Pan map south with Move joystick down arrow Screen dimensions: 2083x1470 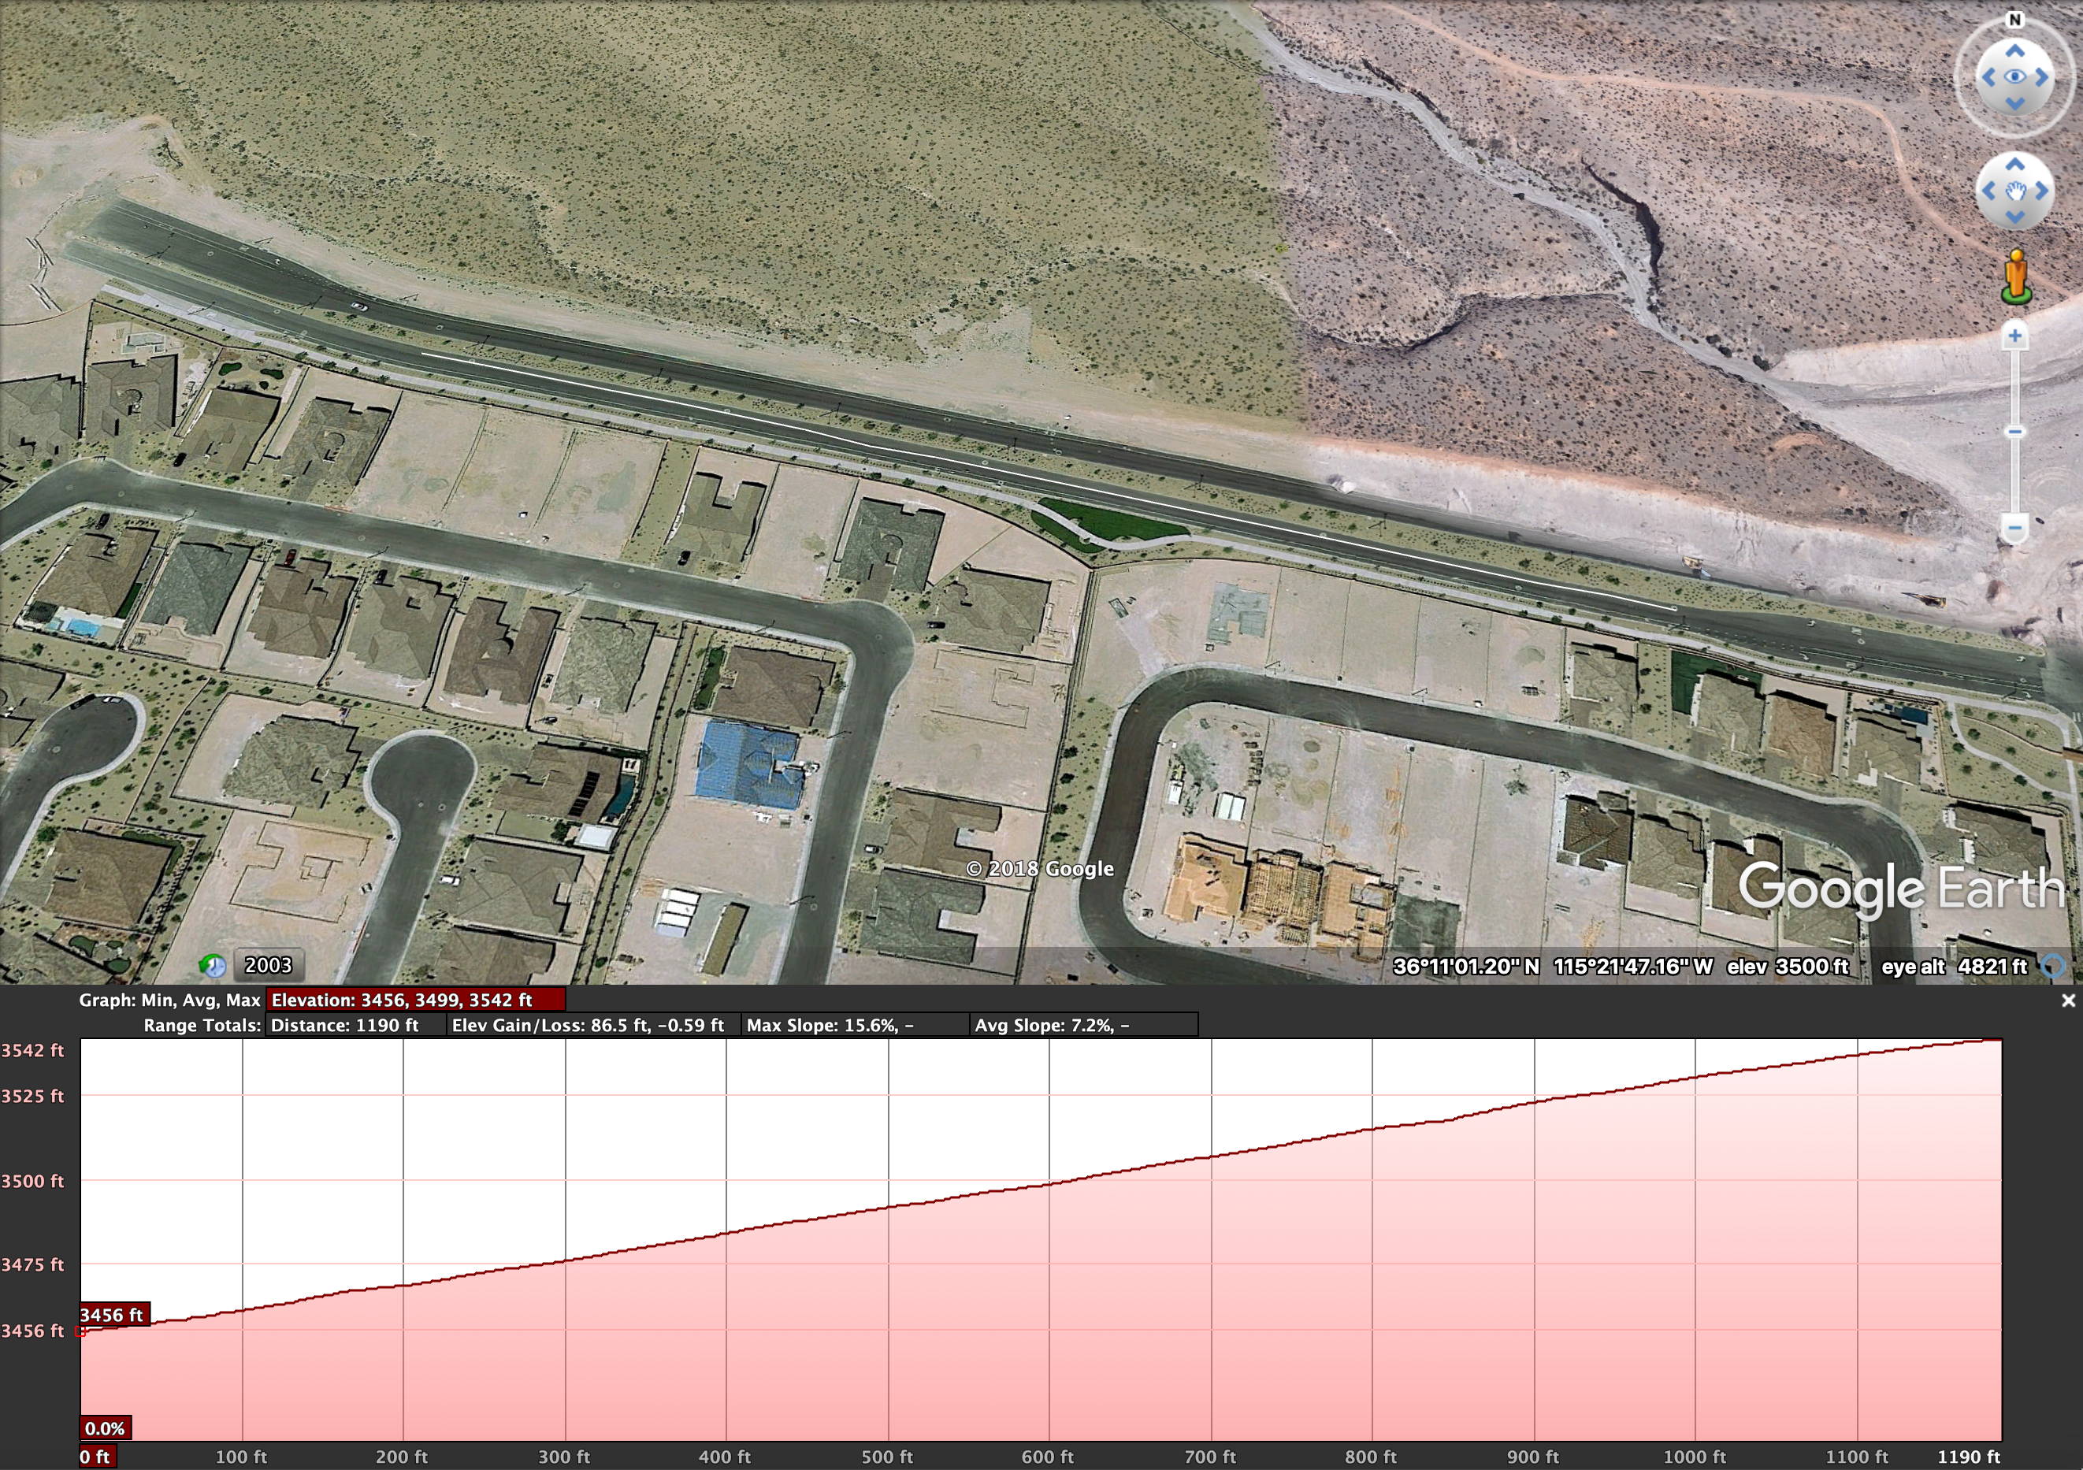[x=2015, y=217]
